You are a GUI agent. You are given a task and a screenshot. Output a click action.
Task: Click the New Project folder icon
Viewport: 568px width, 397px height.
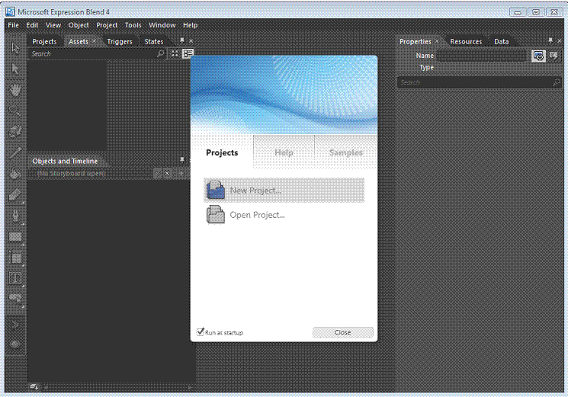[x=215, y=190]
